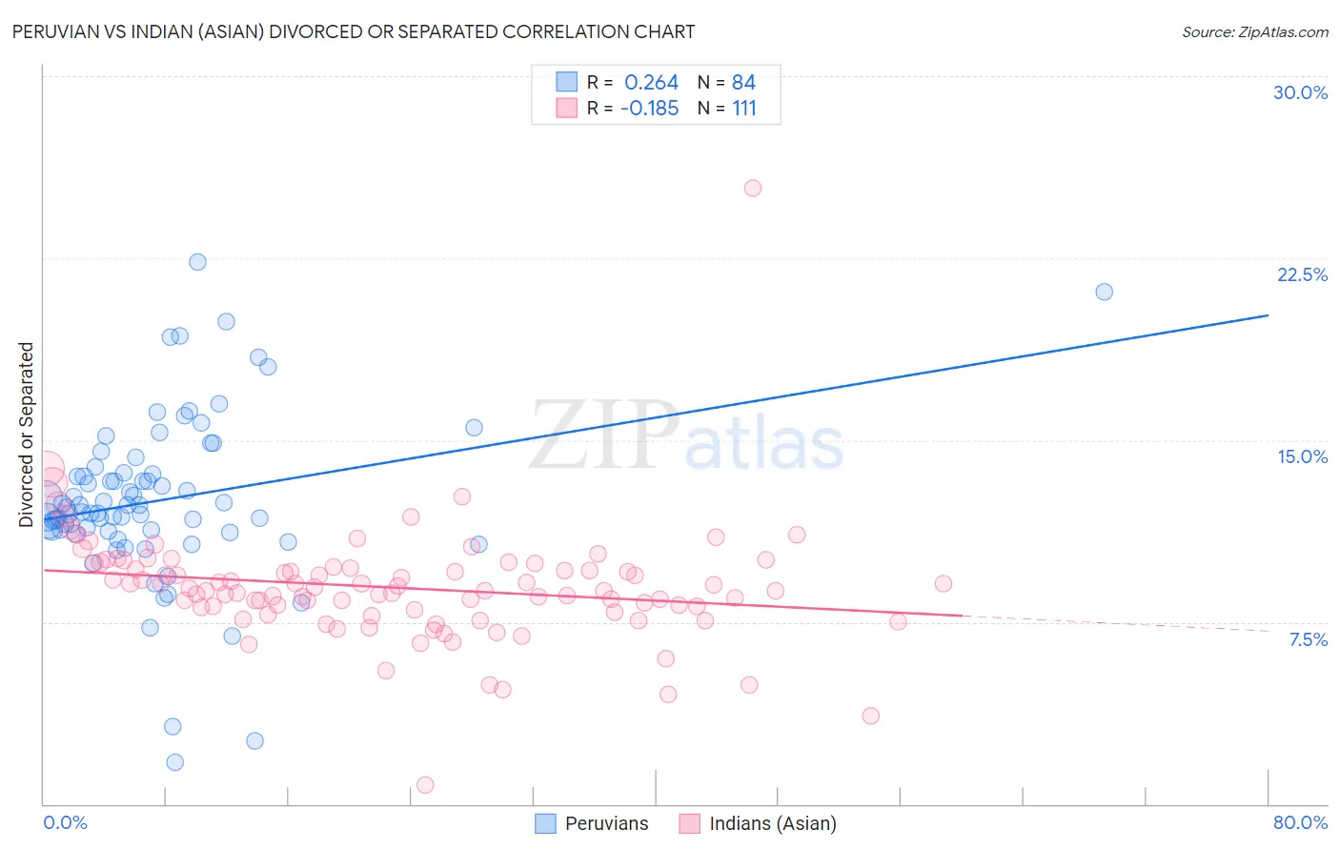The height and width of the screenshot is (850, 1340).
Task: Click the 80.0% x-axis label
Action: [x=1300, y=822]
